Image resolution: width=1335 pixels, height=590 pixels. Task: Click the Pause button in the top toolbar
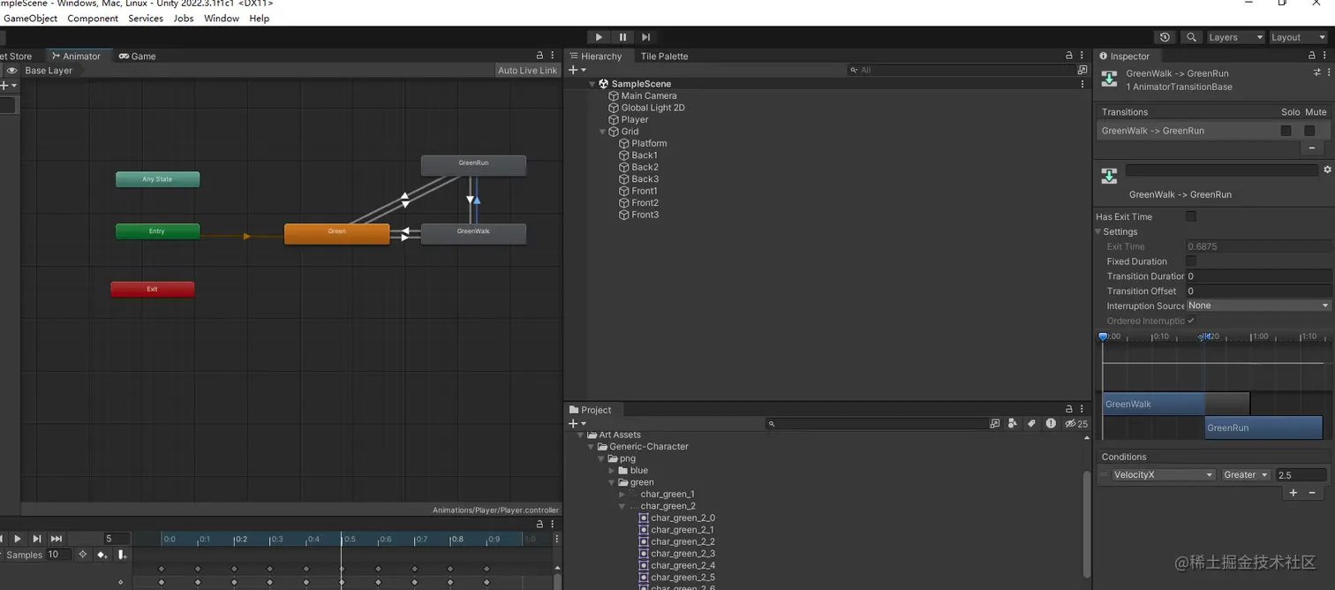[622, 37]
